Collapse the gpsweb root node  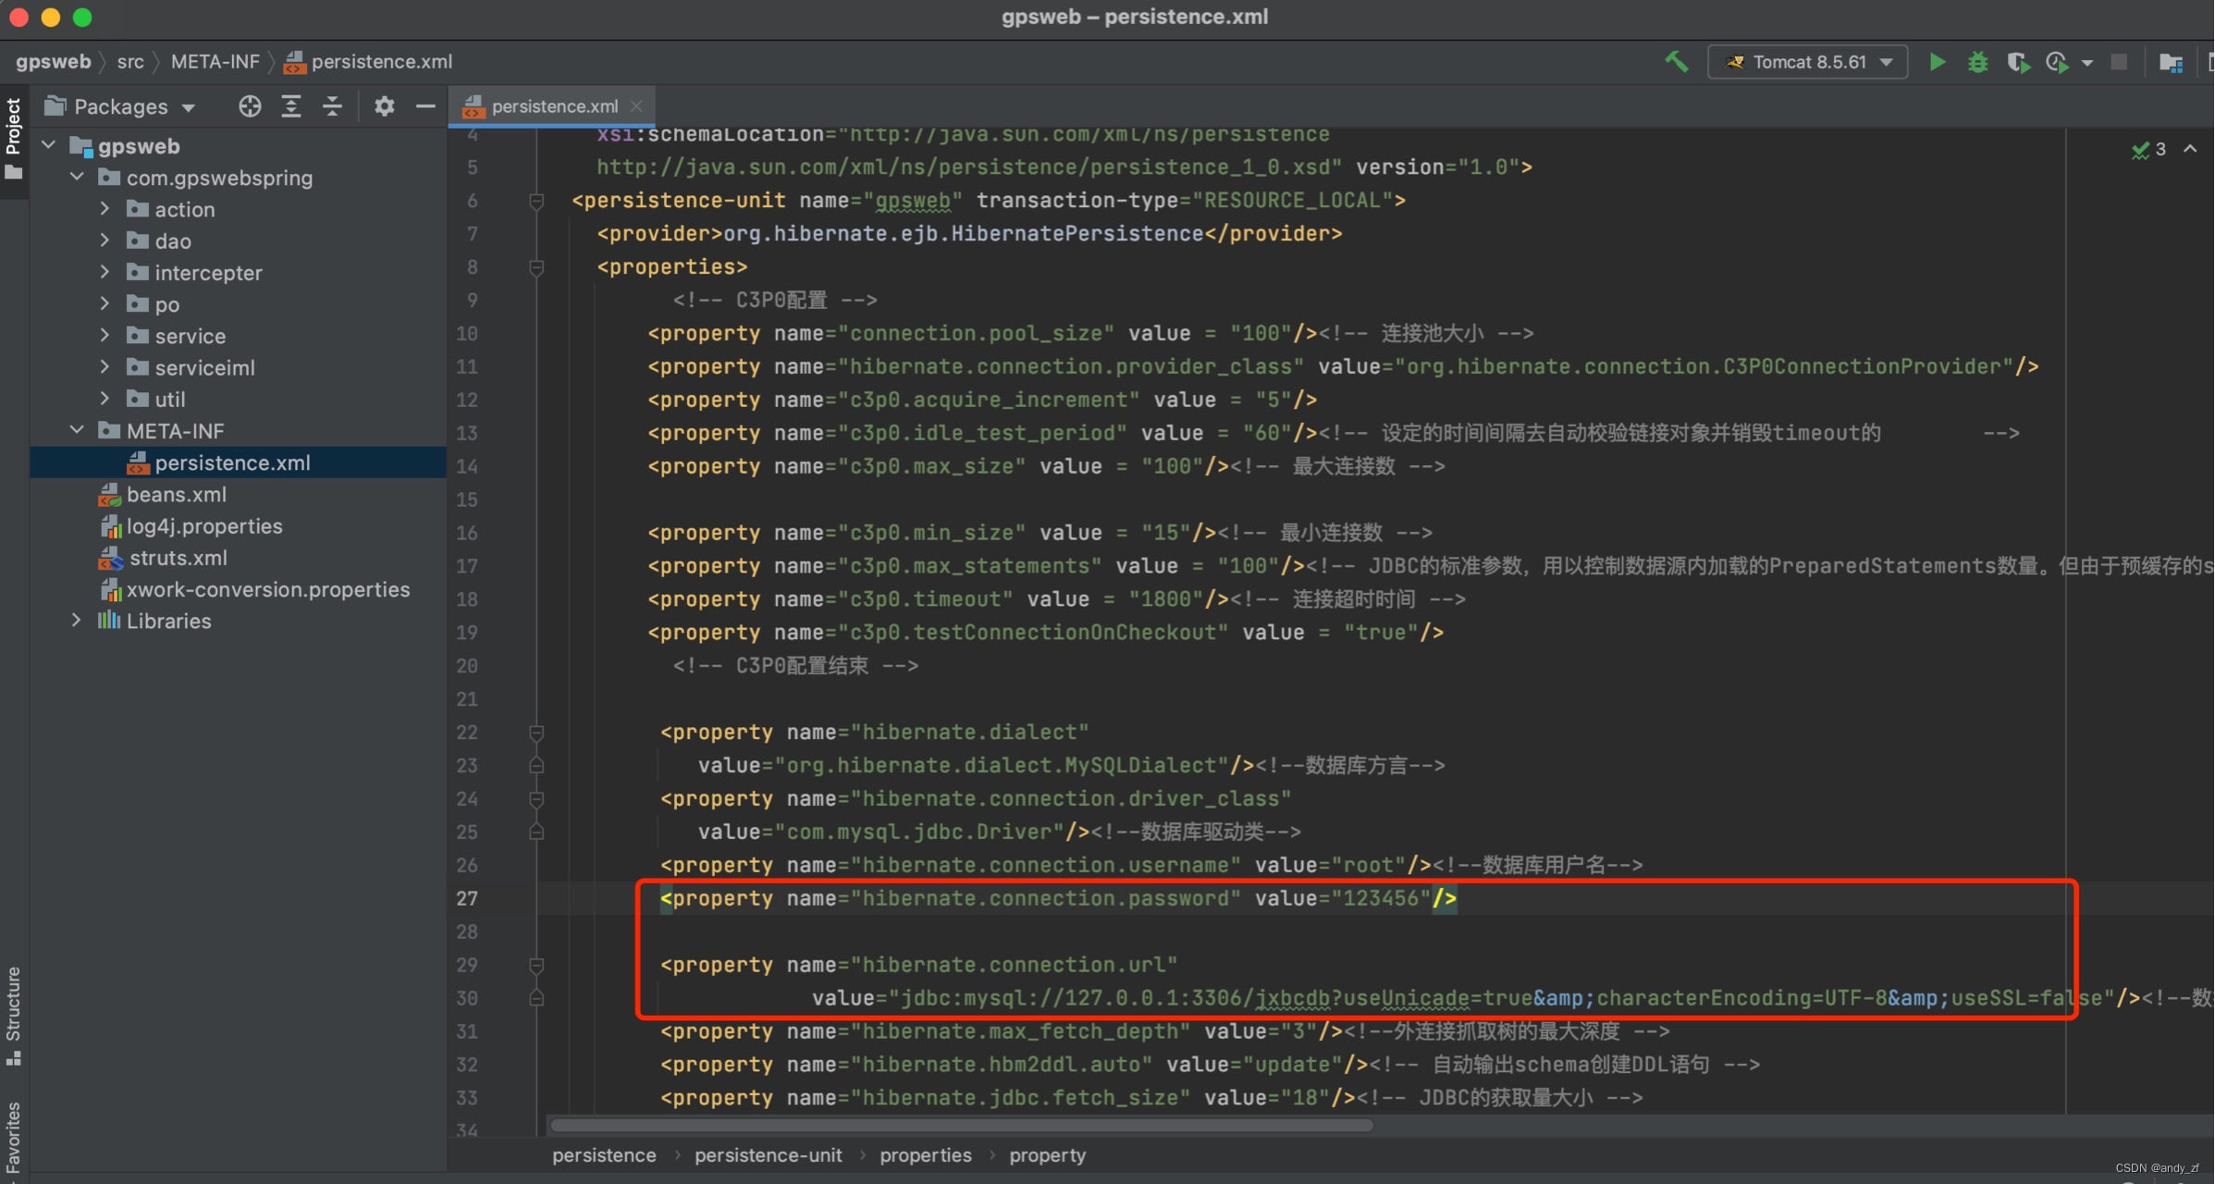coord(49,145)
